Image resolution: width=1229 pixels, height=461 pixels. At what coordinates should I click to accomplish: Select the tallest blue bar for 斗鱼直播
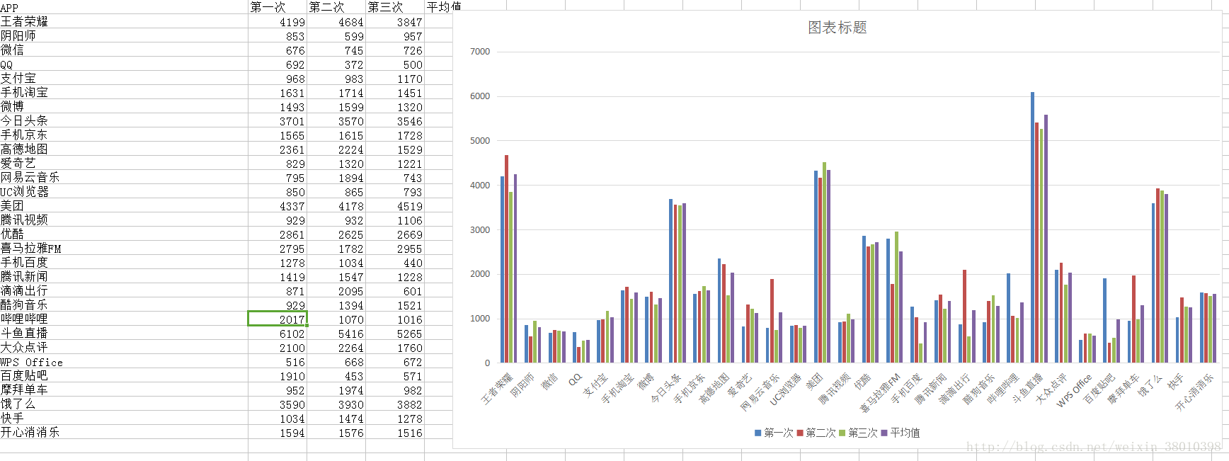(x=1032, y=227)
